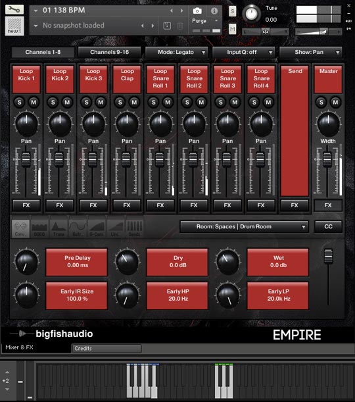355x402 pixels.
Task: Select the Transient effect icon
Action: click(x=59, y=228)
